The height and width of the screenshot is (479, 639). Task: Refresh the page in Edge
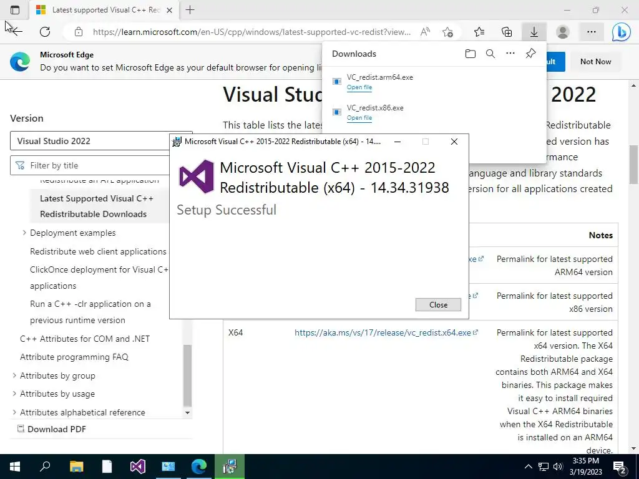45,32
